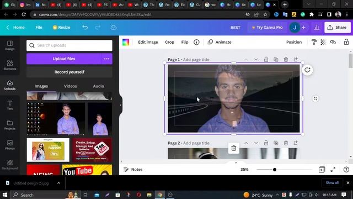Click the Share button
This screenshot has height=199, width=353.
coord(338,28)
